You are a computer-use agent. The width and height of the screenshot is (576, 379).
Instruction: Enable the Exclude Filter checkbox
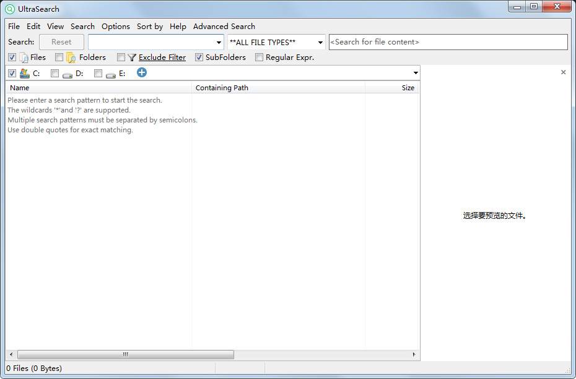121,57
